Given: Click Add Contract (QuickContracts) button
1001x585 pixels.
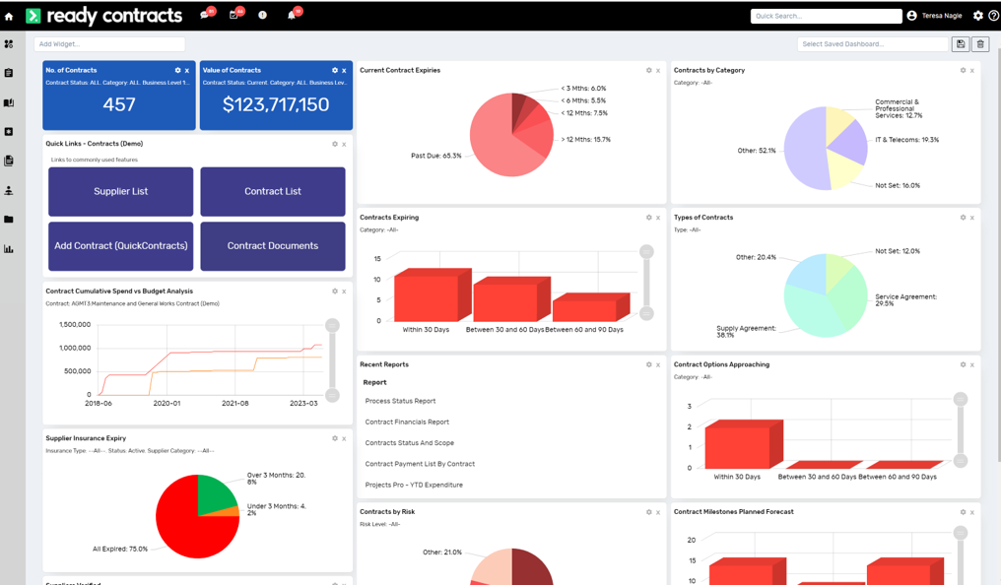Looking at the screenshot, I should (x=120, y=246).
